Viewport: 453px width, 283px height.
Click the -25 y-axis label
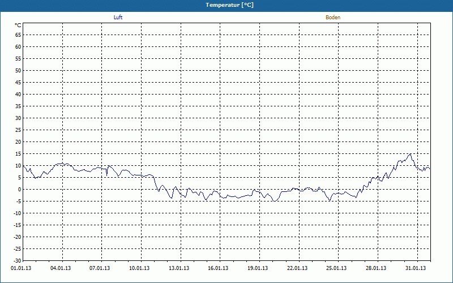coord(18,249)
